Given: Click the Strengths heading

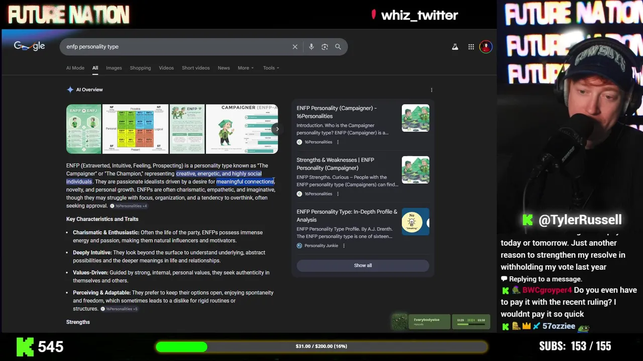Looking at the screenshot, I should [x=78, y=322].
